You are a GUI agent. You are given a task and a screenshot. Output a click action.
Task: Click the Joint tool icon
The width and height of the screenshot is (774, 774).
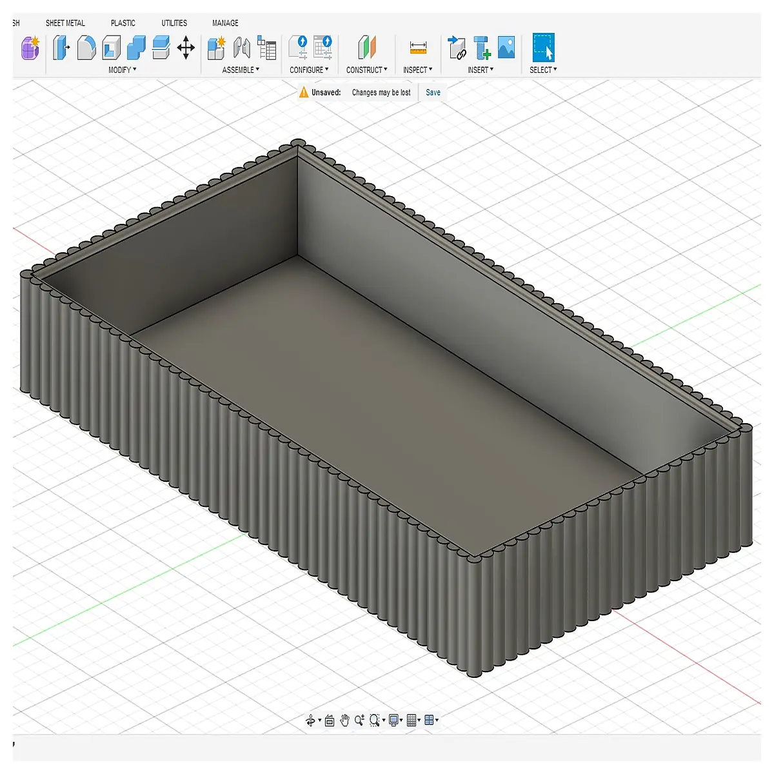coord(242,48)
